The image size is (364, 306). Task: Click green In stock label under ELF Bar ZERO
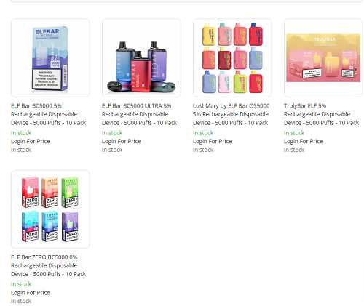tap(21, 284)
